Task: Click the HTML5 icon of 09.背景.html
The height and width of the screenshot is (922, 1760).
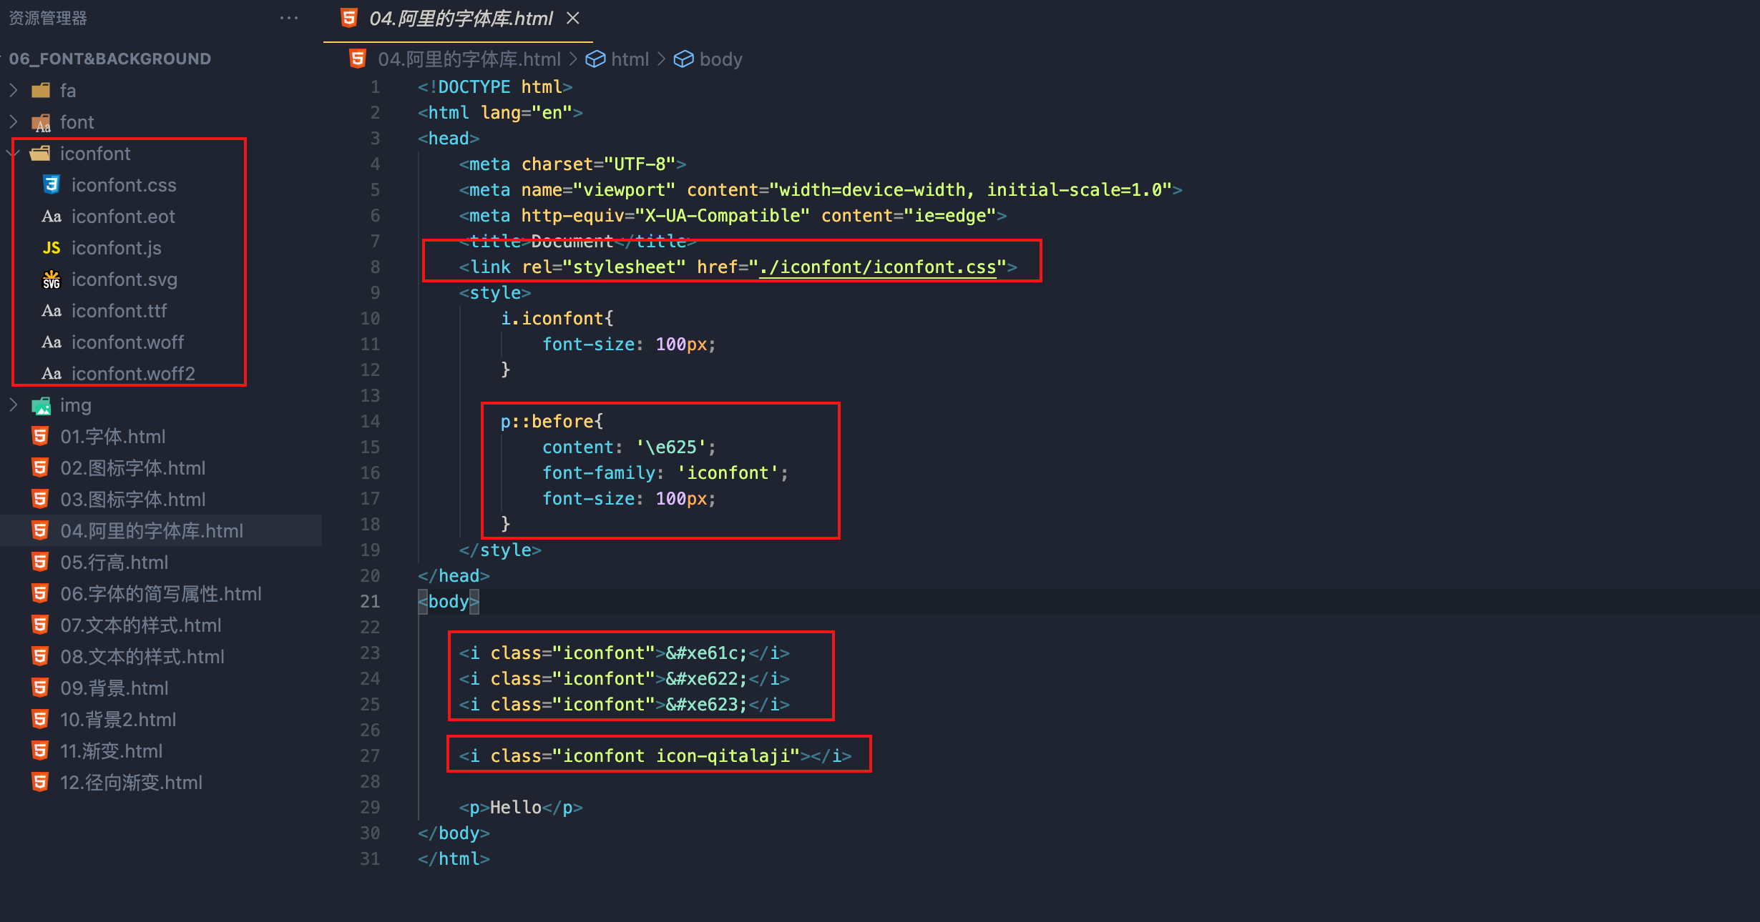Action: click(x=41, y=688)
